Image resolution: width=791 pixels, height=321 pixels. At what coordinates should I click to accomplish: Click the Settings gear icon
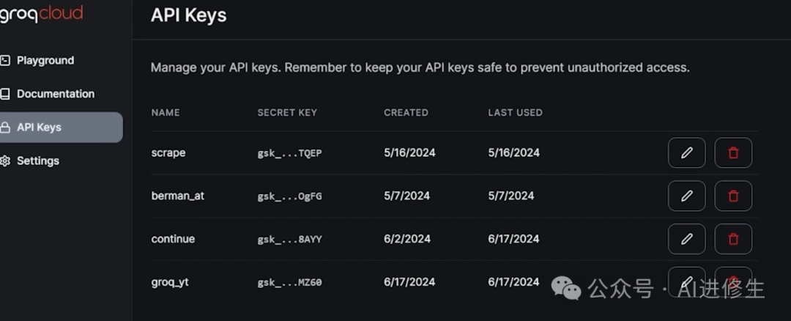pyautogui.click(x=5, y=160)
